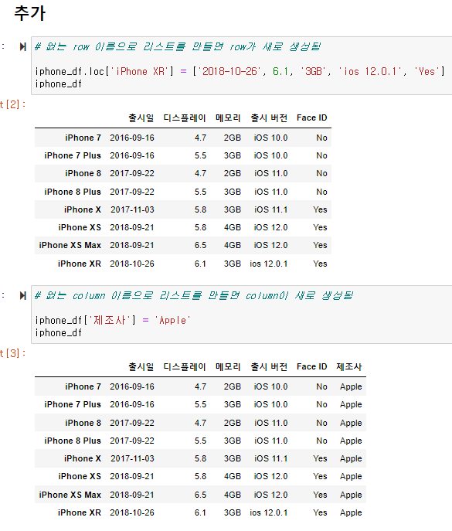Click Face ID header in first table
452x531 pixels.
tap(312, 117)
